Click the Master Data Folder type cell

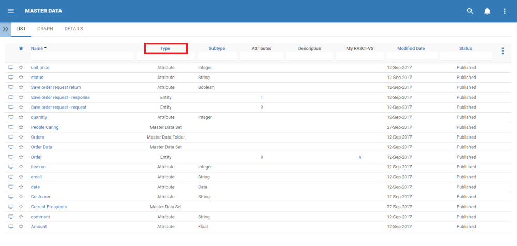166,137
